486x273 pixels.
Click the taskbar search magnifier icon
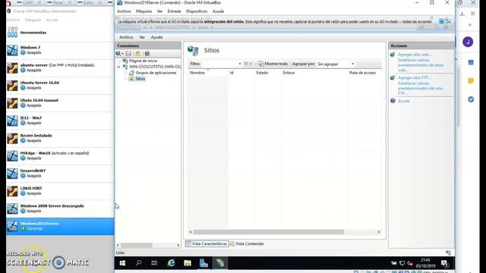138,263
